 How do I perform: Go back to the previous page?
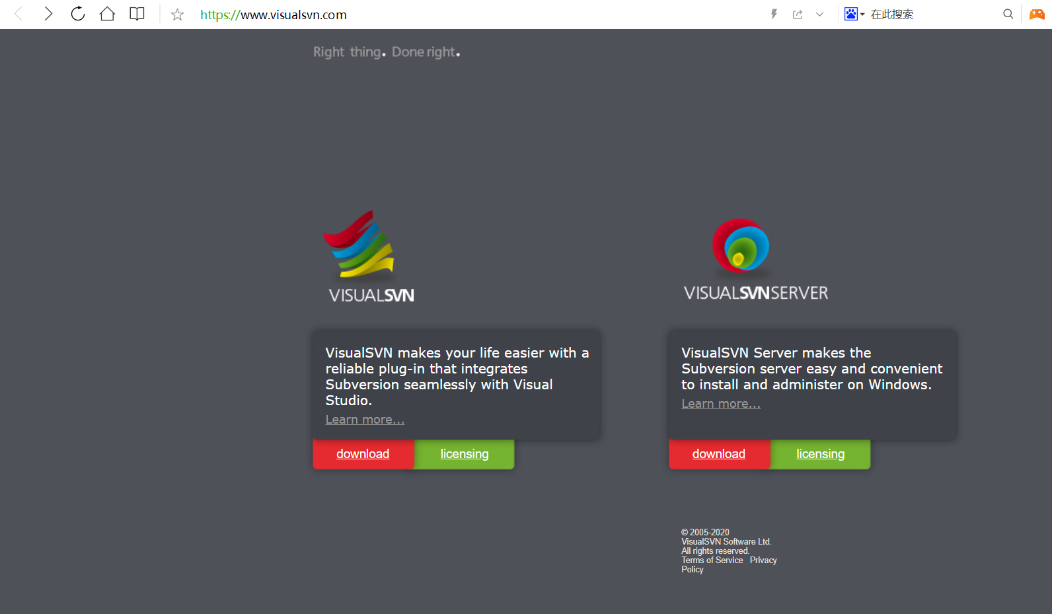(x=19, y=14)
